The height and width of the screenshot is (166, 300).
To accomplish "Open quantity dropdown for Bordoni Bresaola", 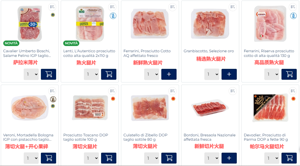I will (x=212, y=158).
